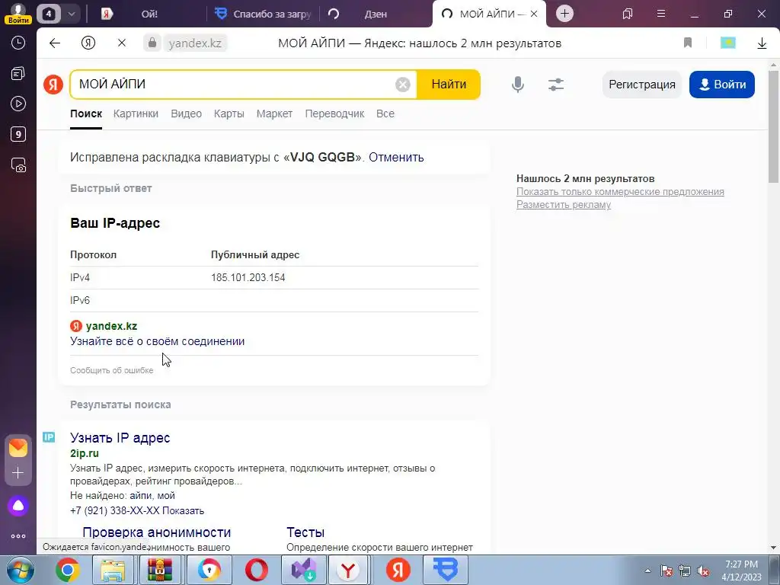780x585 pixels.
Task: Select the Картинки tab
Action: coord(136,114)
